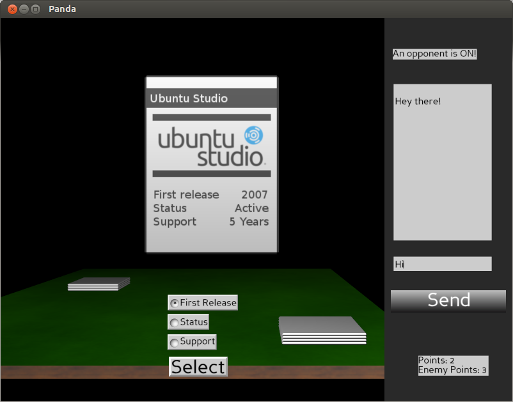
Task: Click the First release 2007 card row
Action: click(211, 195)
